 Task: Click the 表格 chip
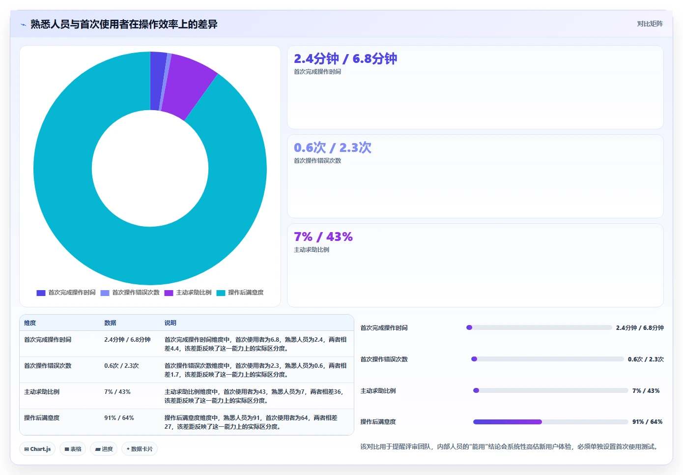73,449
